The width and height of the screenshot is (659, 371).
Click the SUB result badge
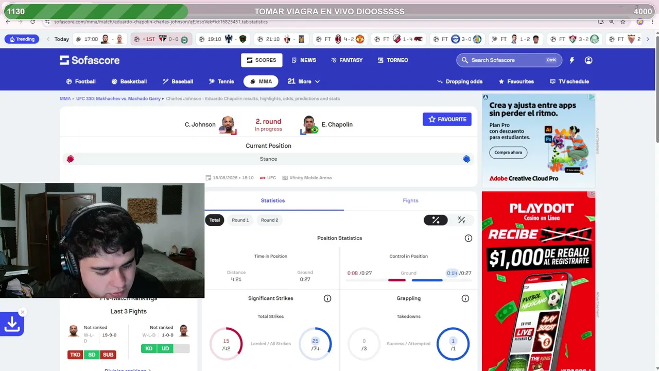coord(108,355)
